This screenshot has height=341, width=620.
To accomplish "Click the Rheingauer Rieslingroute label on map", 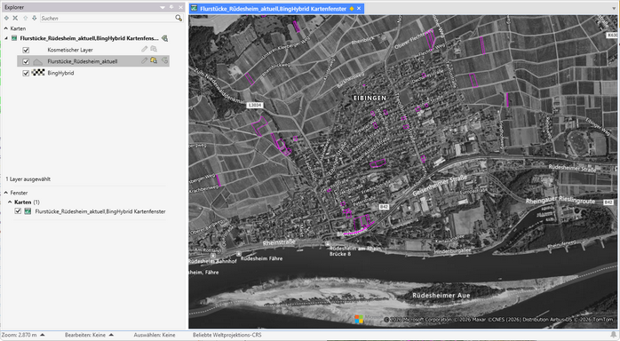I will pyautogui.click(x=560, y=201).
